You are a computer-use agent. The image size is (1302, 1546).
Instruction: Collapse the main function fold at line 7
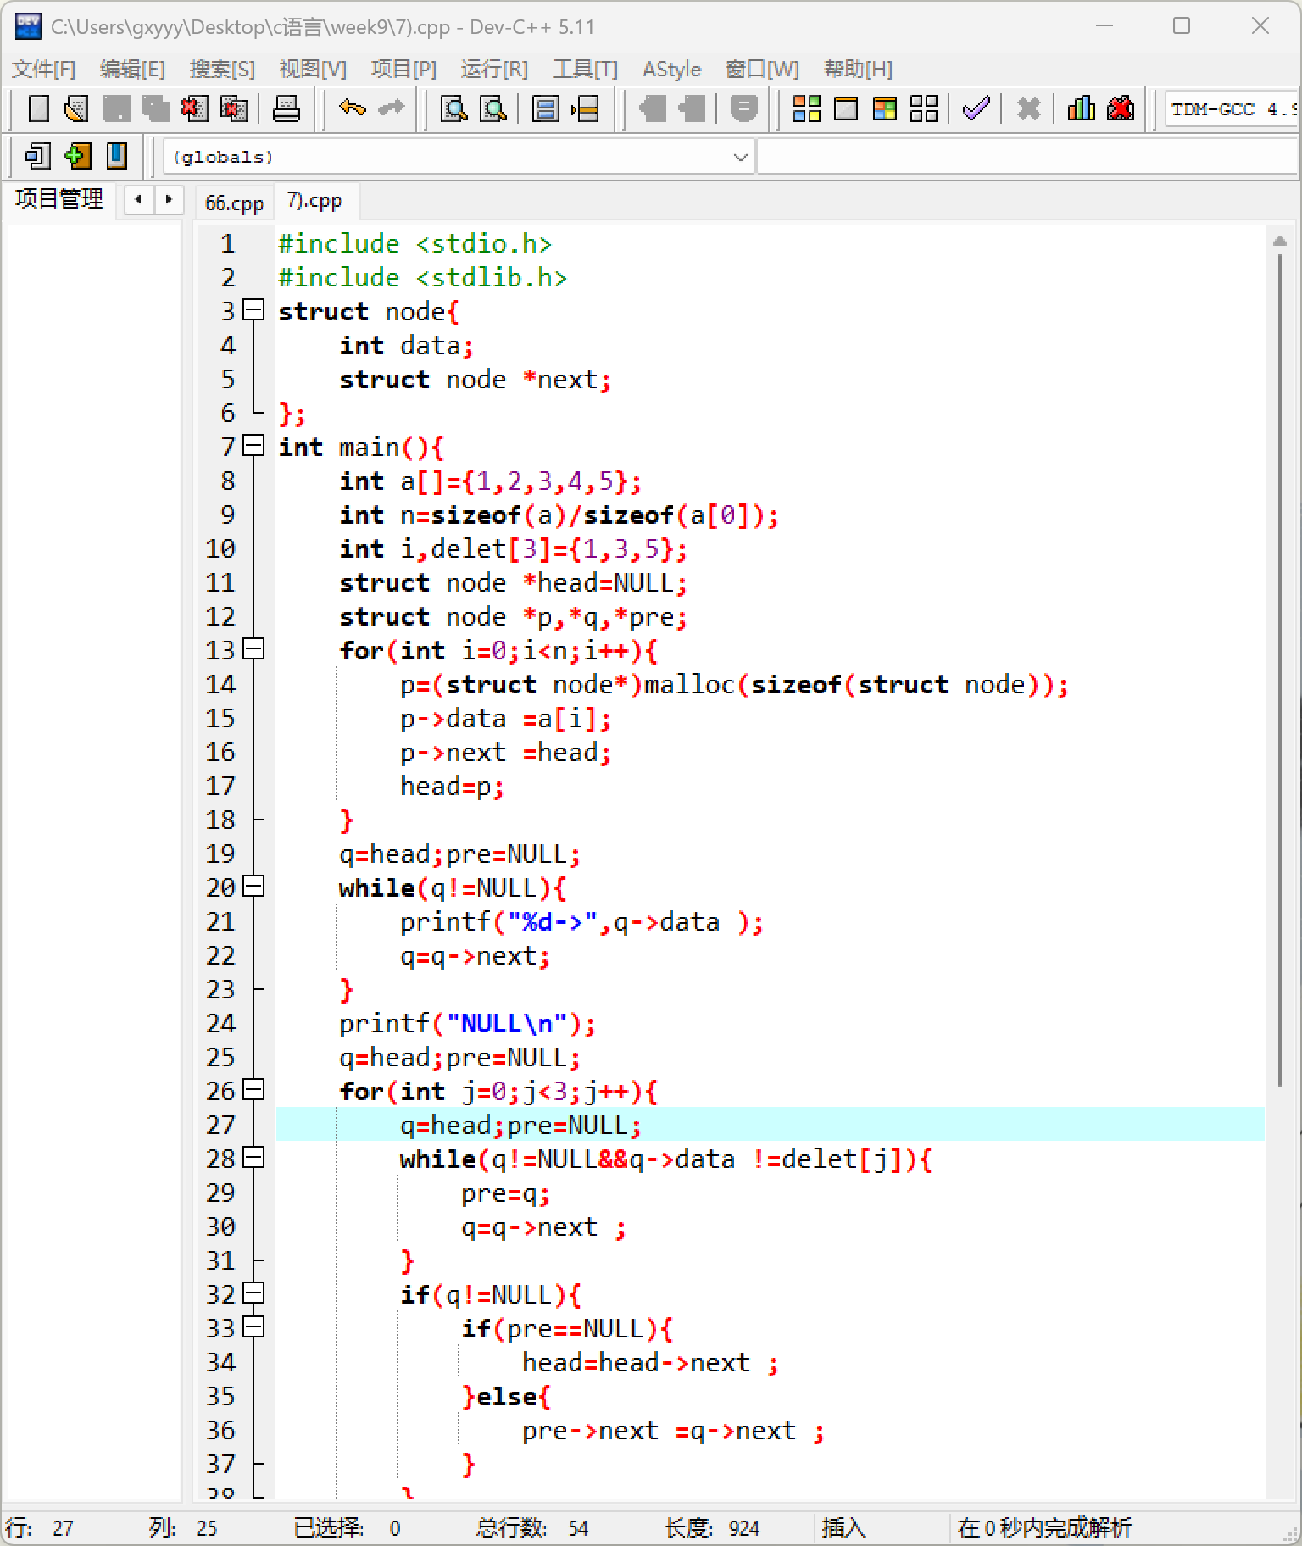click(x=253, y=446)
